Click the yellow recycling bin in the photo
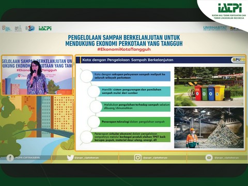Image resolution: width=248 pixels, height=186 pixels. 220,93
